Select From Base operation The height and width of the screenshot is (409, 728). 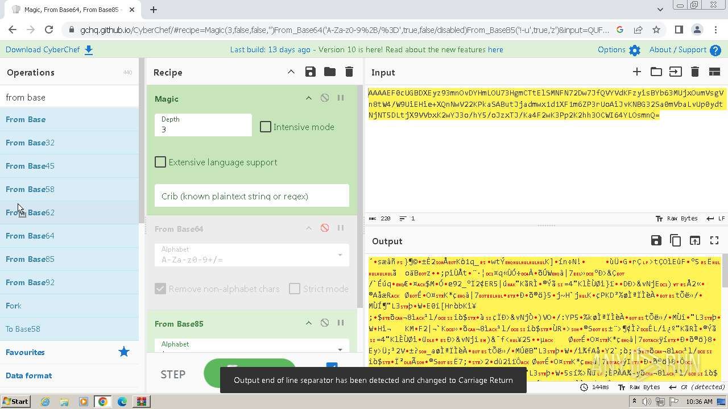(69, 119)
